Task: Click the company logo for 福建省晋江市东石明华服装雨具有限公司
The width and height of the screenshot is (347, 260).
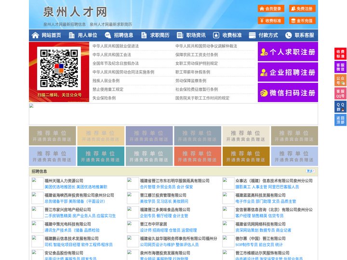Action: (133, 183)
